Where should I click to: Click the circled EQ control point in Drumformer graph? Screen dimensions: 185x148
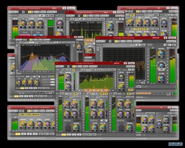[x=107, y=76]
